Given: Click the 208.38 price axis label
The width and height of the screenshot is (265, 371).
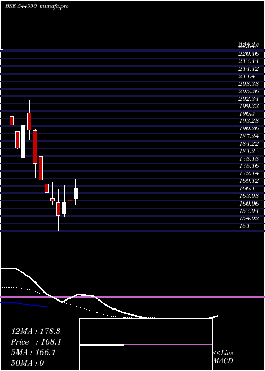Looking at the screenshot, I should coord(249,84).
